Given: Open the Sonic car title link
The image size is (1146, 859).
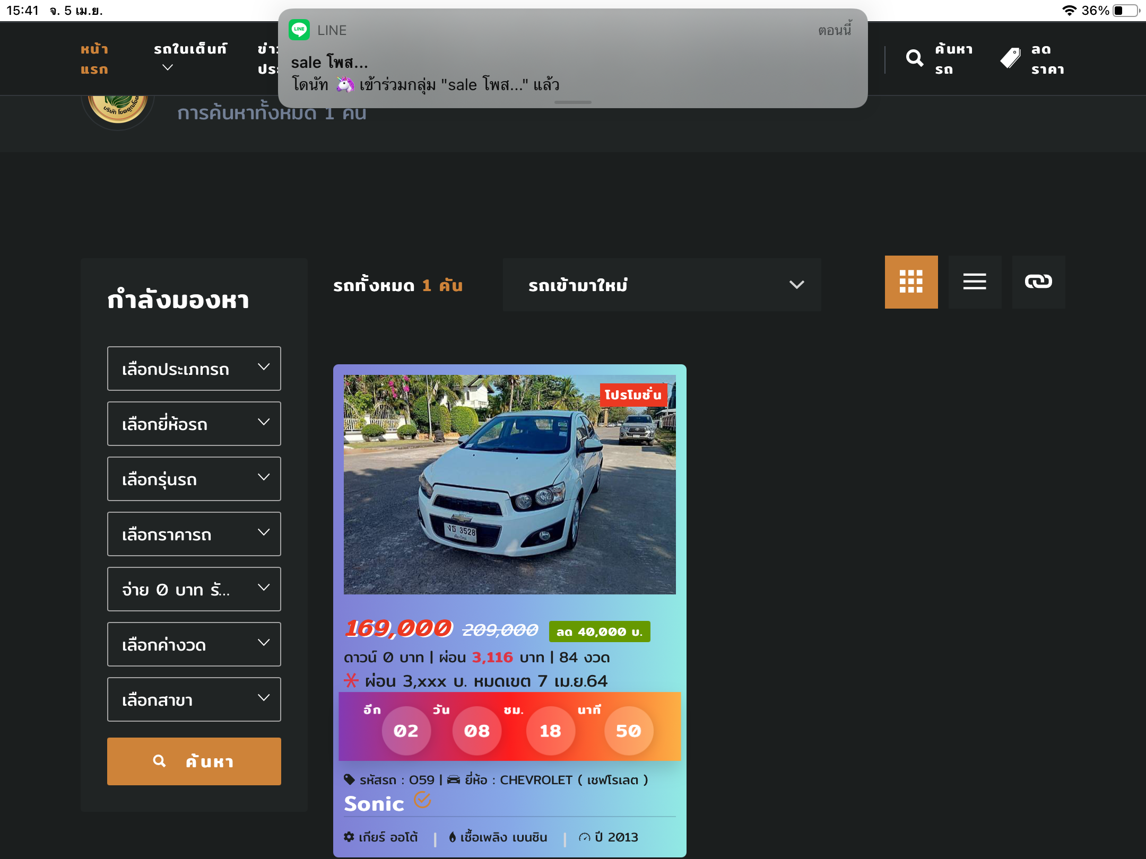Looking at the screenshot, I should pyautogui.click(x=374, y=804).
